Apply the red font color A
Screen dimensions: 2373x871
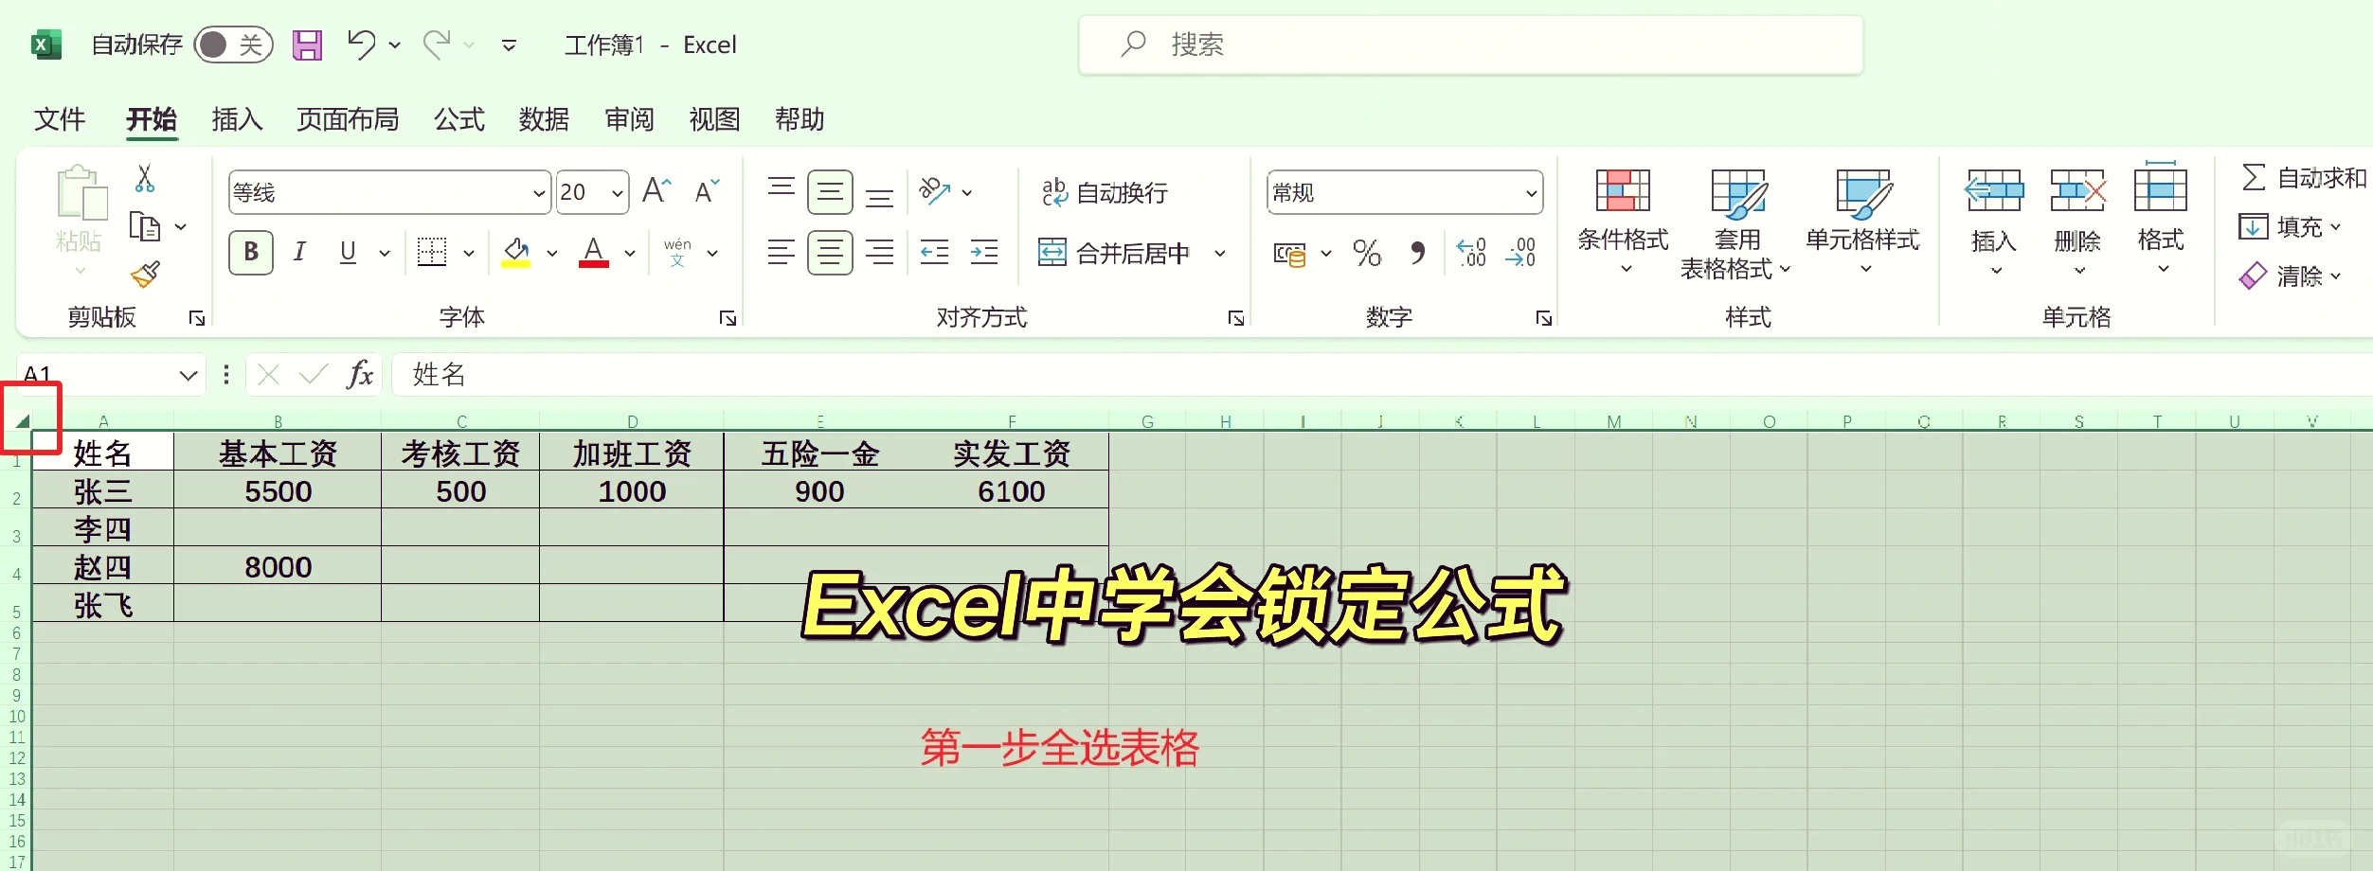tap(594, 252)
